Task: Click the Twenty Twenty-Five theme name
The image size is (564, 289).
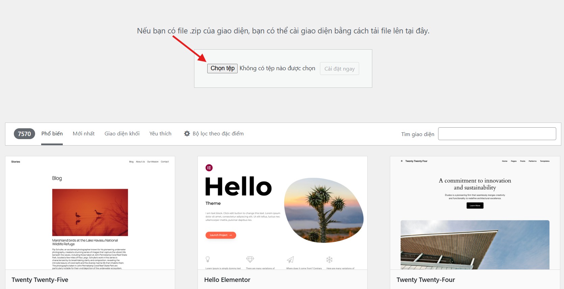Action: [40, 280]
